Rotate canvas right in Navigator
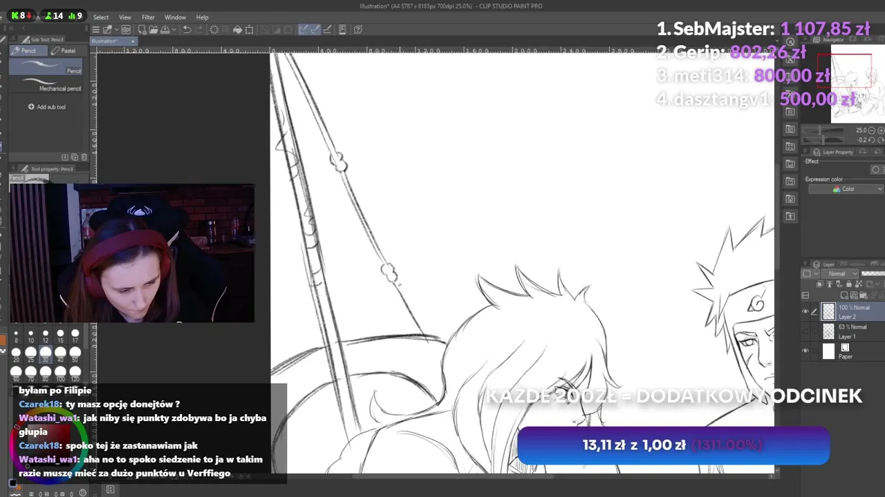This screenshot has width=885, height=497. (x=881, y=140)
